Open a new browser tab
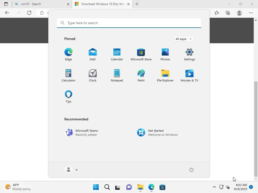258x193 pixels. pyautogui.click(x=137, y=4)
